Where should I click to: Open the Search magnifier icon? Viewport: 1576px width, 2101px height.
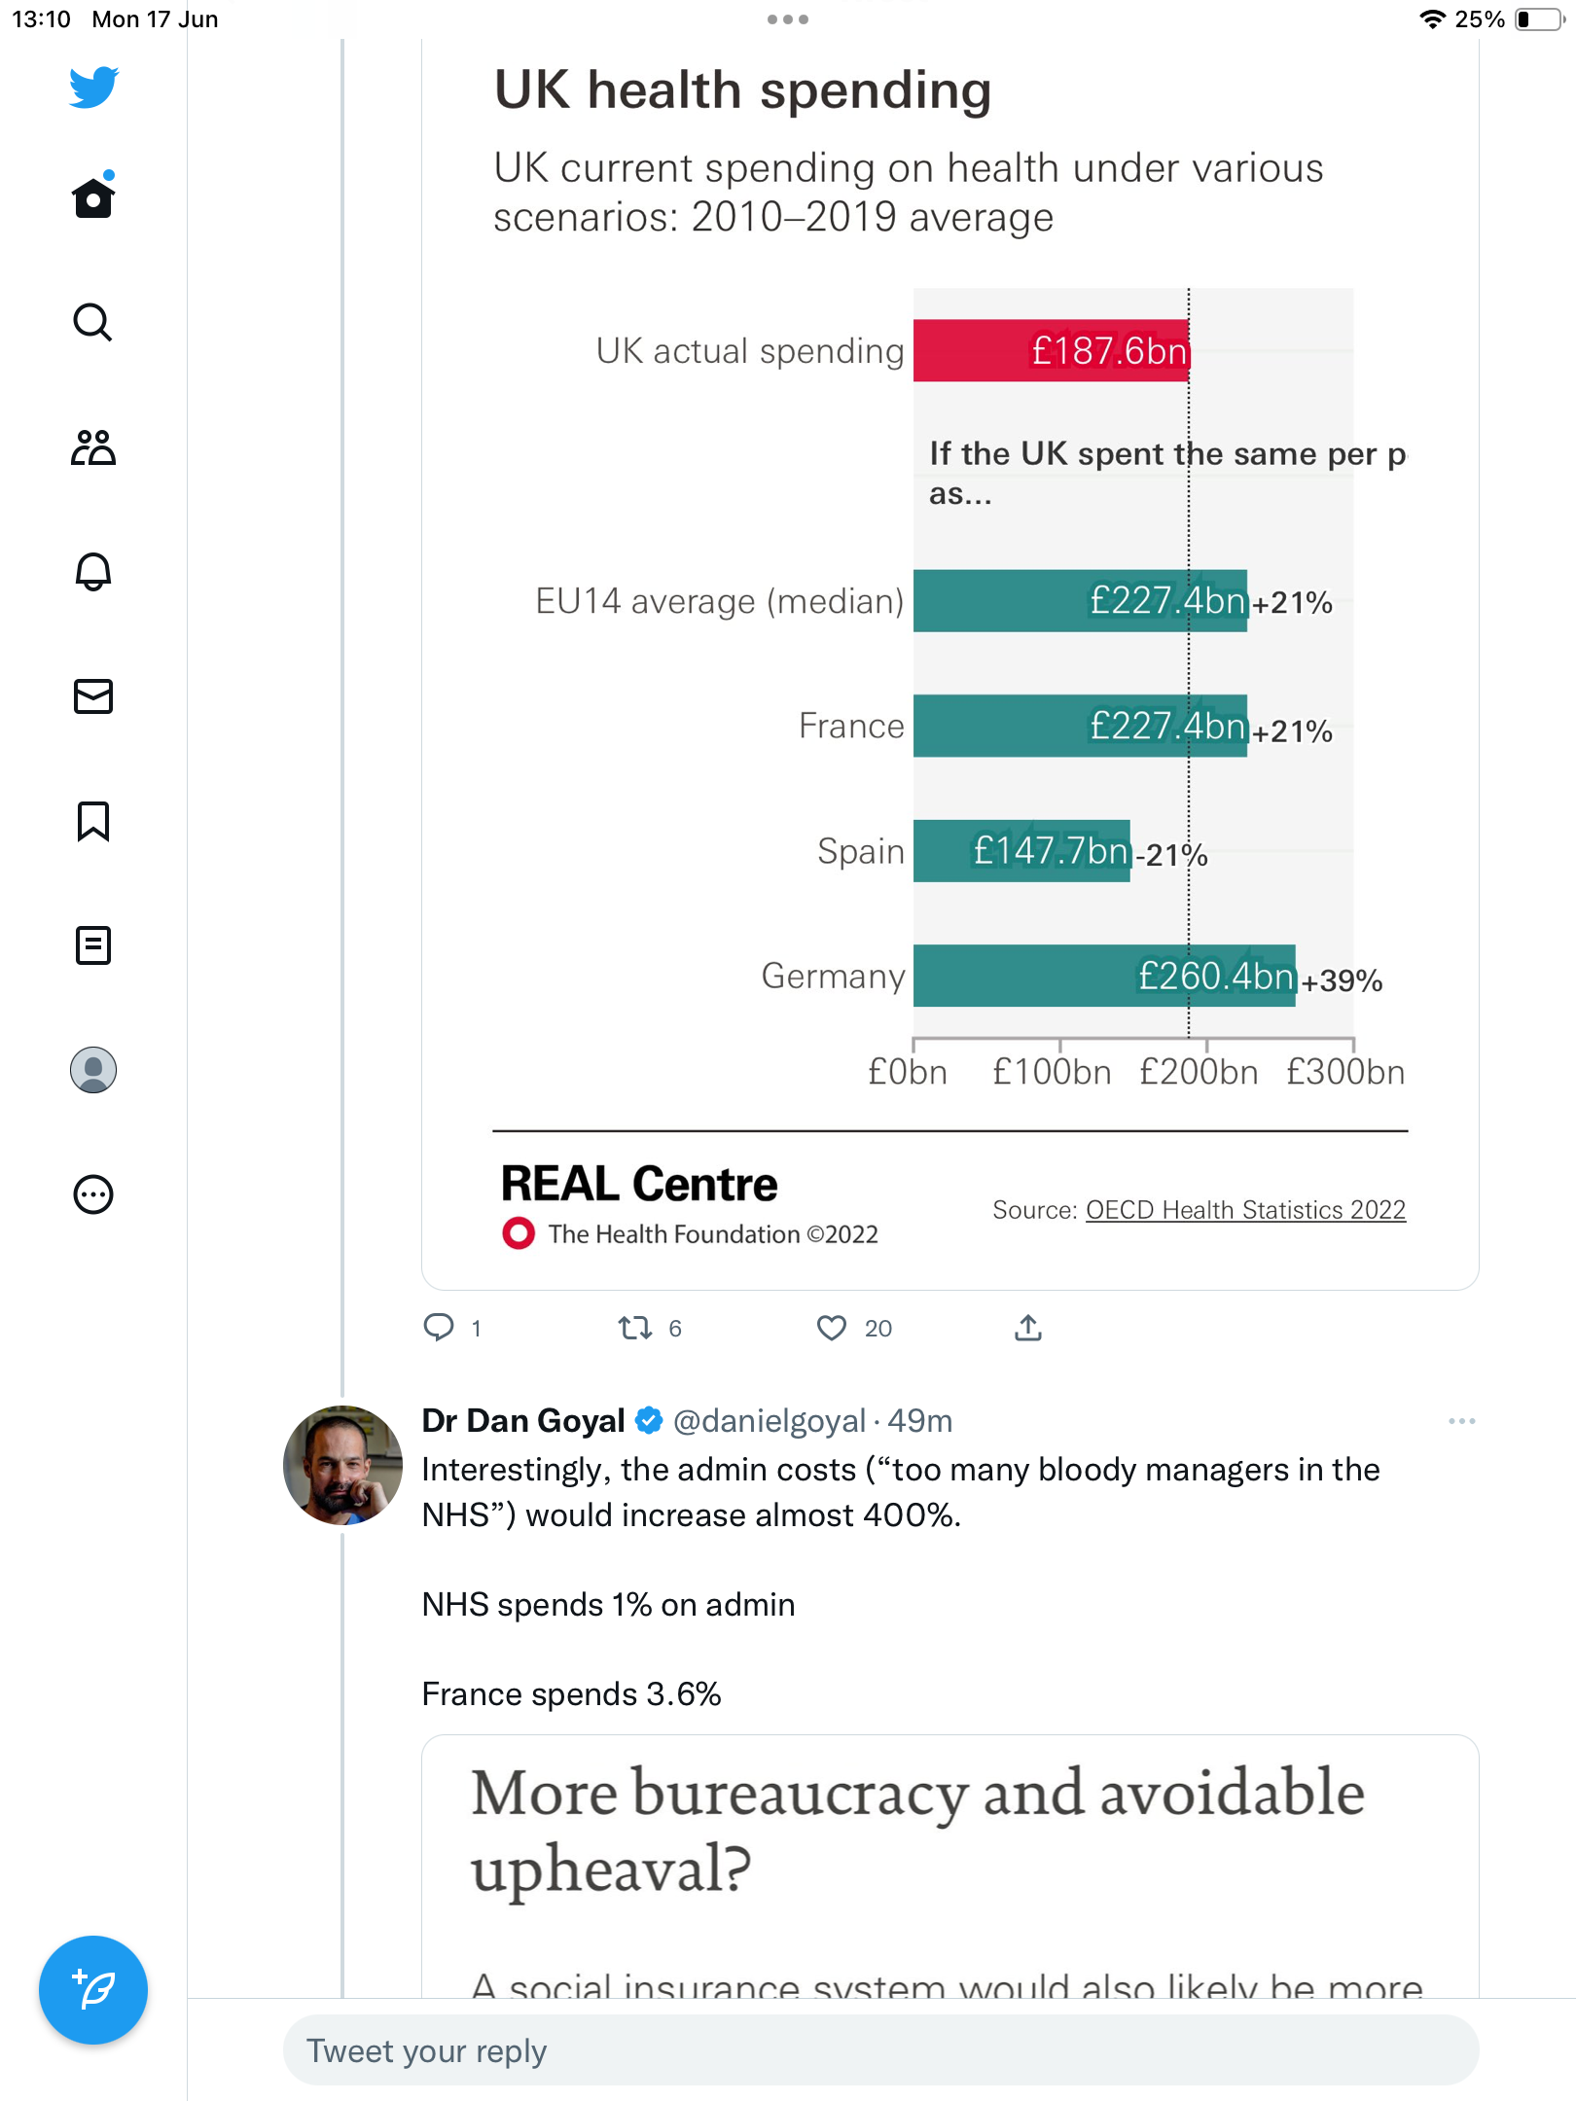point(93,322)
